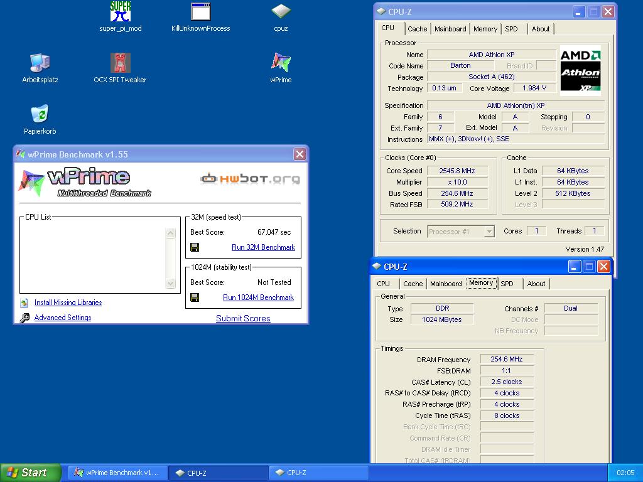Switch to About tab in upper CPU-Z
The height and width of the screenshot is (482, 643).
point(541,29)
